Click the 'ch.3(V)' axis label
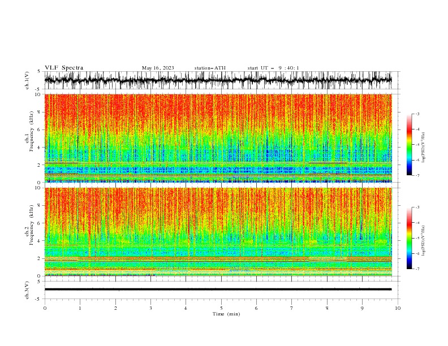Screen dimensions: 448x346 click(27, 290)
